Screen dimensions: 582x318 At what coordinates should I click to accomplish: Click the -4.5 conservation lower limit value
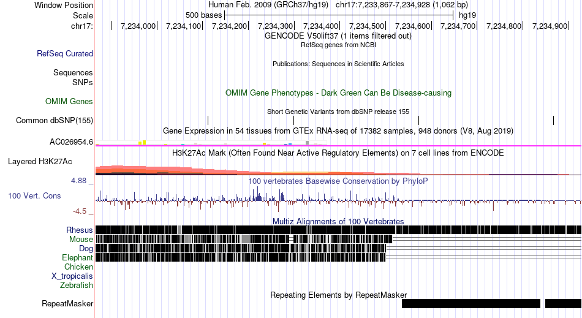click(x=80, y=211)
